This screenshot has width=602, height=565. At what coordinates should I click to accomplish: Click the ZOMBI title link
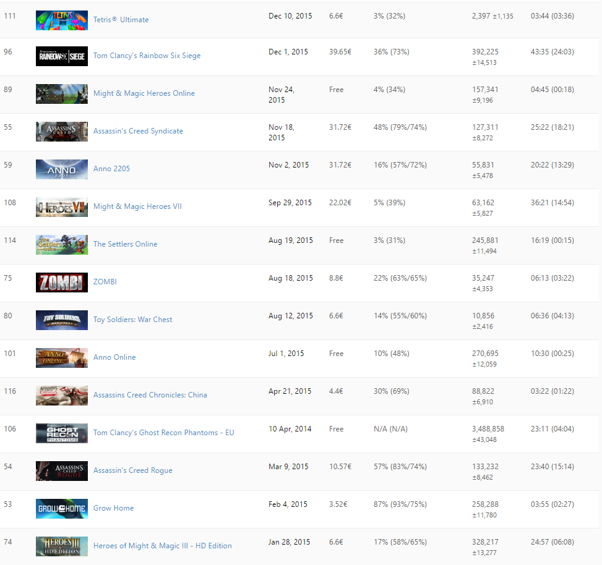point(105,281)
